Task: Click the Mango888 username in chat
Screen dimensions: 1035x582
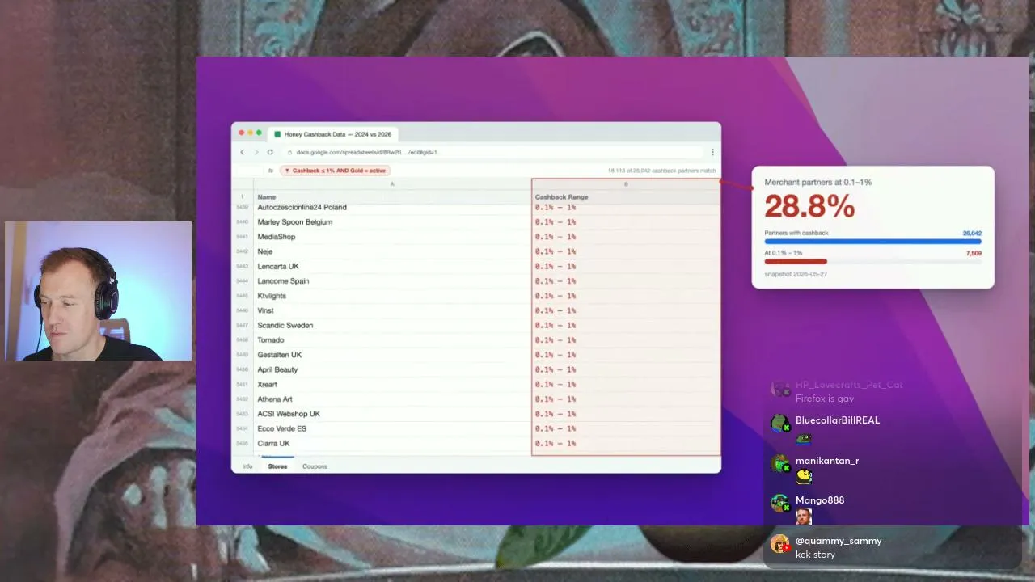Action: [820, 500]
